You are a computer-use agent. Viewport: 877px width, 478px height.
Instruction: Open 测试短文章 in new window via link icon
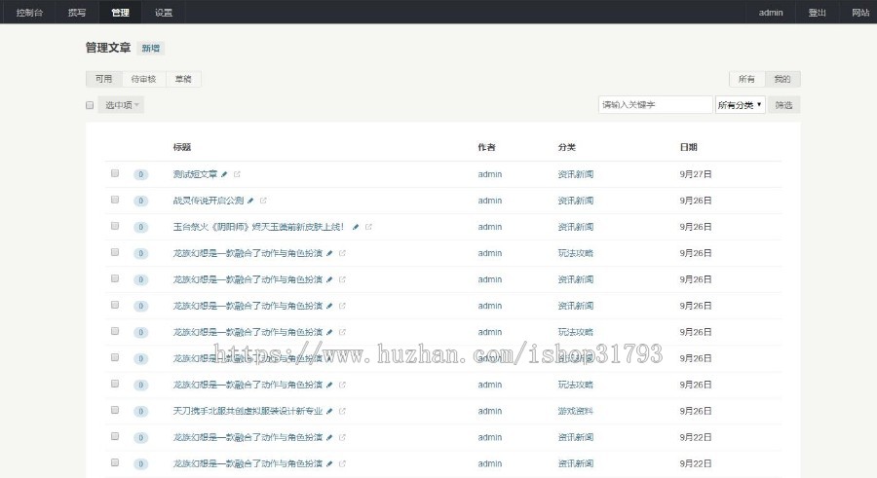point(237,174)
